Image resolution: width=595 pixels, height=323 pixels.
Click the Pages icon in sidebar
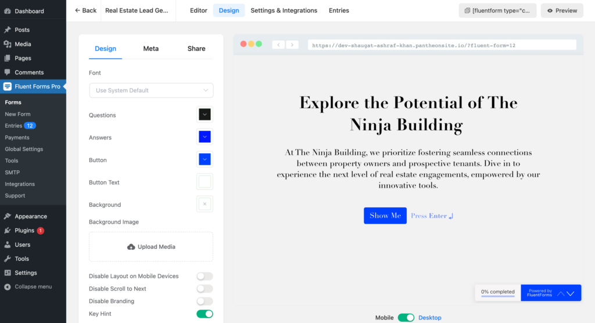tap(7, 58)
